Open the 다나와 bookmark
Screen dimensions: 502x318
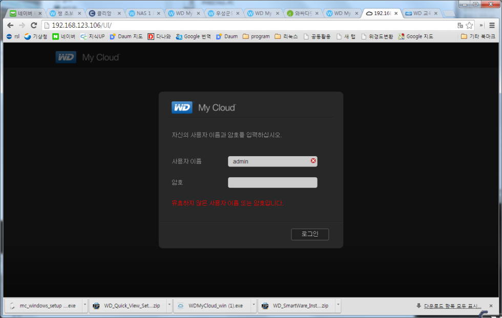click(159, 36)
